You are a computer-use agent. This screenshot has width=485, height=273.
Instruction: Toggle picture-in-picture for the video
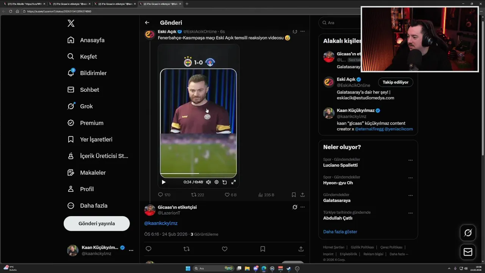[x=225, y=182]
